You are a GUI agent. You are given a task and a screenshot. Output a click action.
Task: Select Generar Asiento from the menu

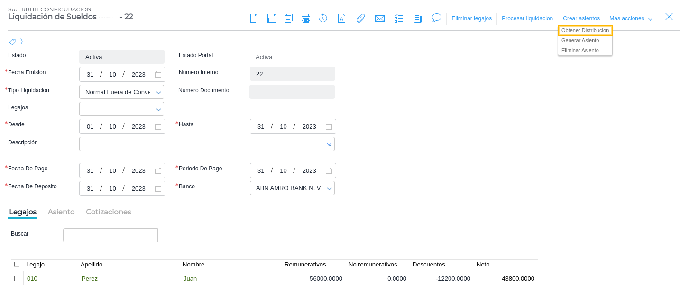(x=580, y=40)
